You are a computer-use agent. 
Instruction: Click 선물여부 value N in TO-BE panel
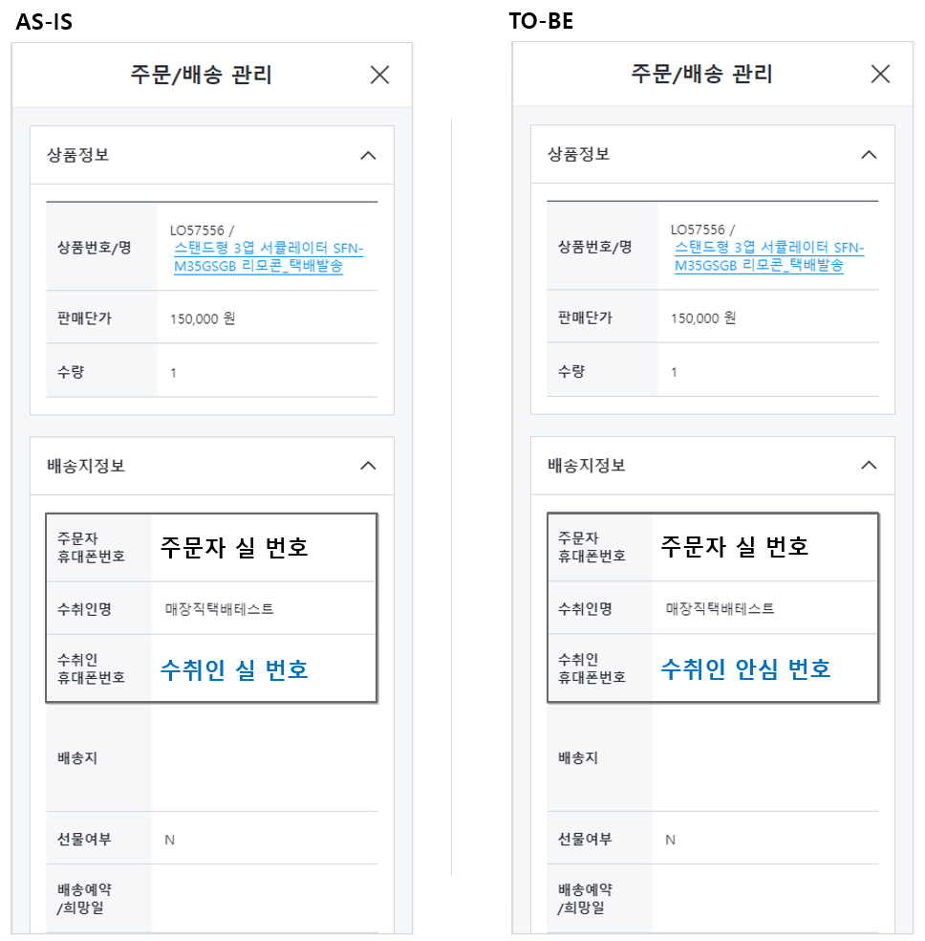(670, 840)
